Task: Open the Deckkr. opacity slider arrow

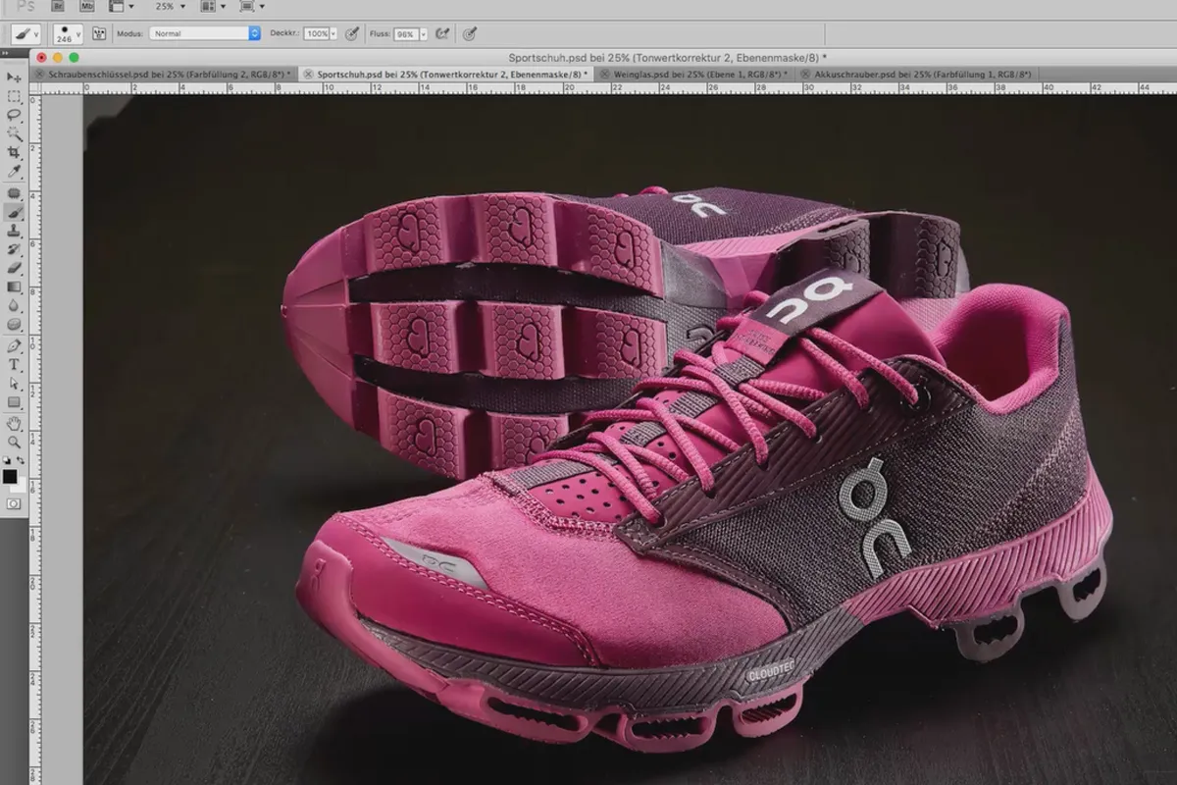Action: [333, 33]
